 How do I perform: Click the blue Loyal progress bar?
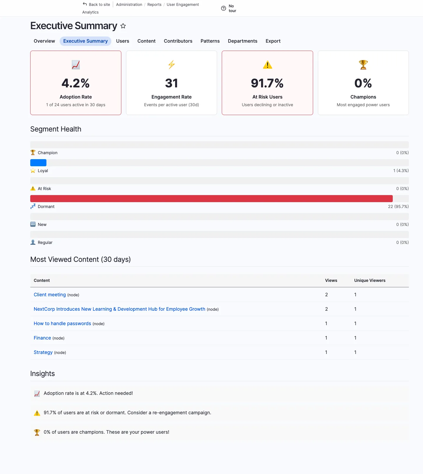(38, 163)
